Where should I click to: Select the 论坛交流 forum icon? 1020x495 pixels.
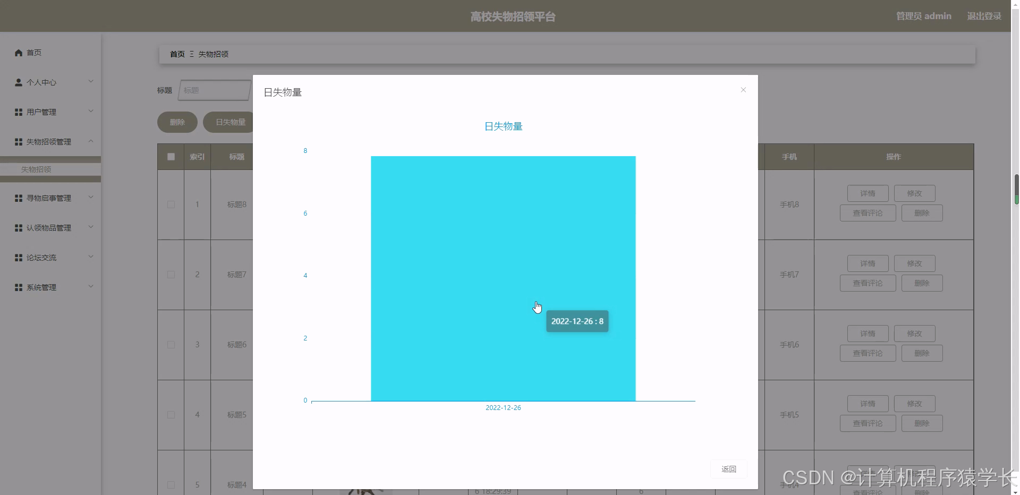click(x=18, y=258)
